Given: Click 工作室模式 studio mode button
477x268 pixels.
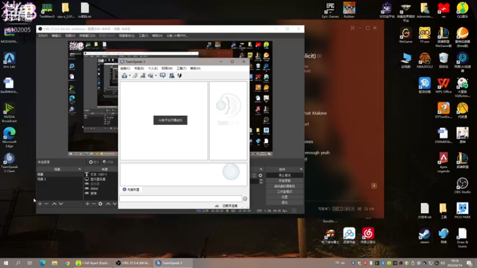Looking at the screenshot, I should pos(284,192).
